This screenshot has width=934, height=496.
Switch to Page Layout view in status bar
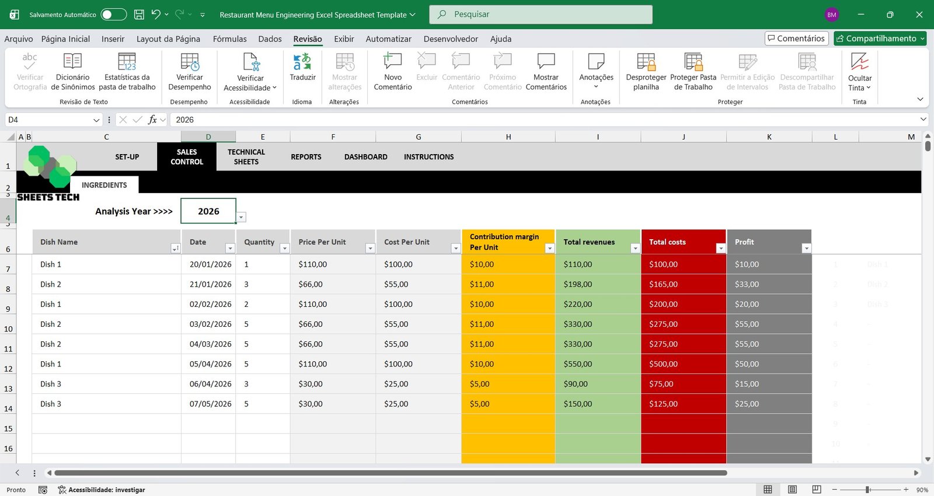pos(792,490)
